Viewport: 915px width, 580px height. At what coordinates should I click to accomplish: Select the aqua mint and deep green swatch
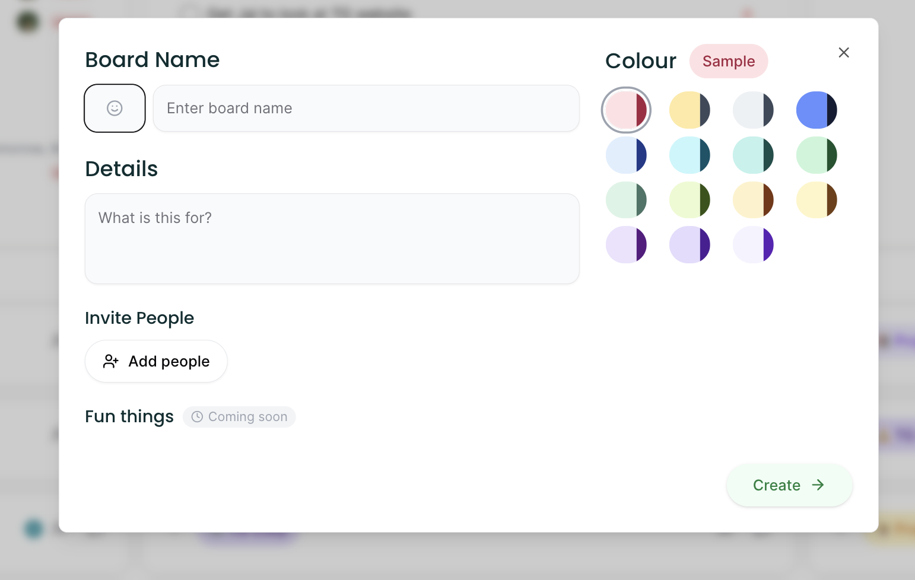click(x=753, y=155)
